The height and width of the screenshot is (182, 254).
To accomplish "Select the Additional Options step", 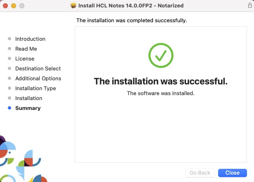I will [x=38, y=79].
